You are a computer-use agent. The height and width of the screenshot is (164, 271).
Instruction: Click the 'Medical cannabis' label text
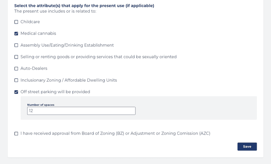click(38, 33)
